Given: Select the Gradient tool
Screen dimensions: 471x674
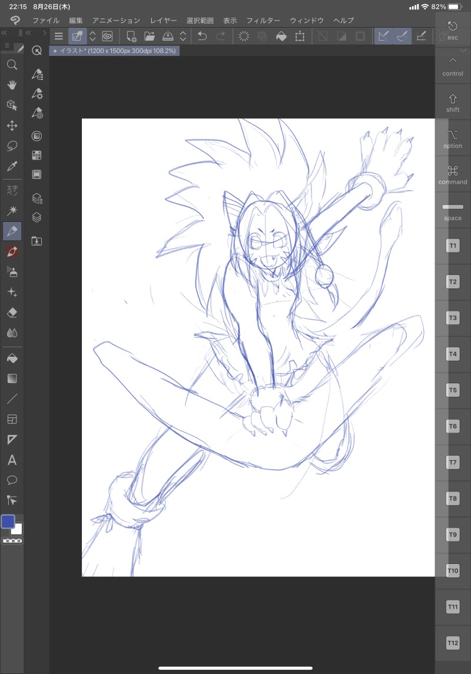Looking at the screenshot, I should [12, 378].
